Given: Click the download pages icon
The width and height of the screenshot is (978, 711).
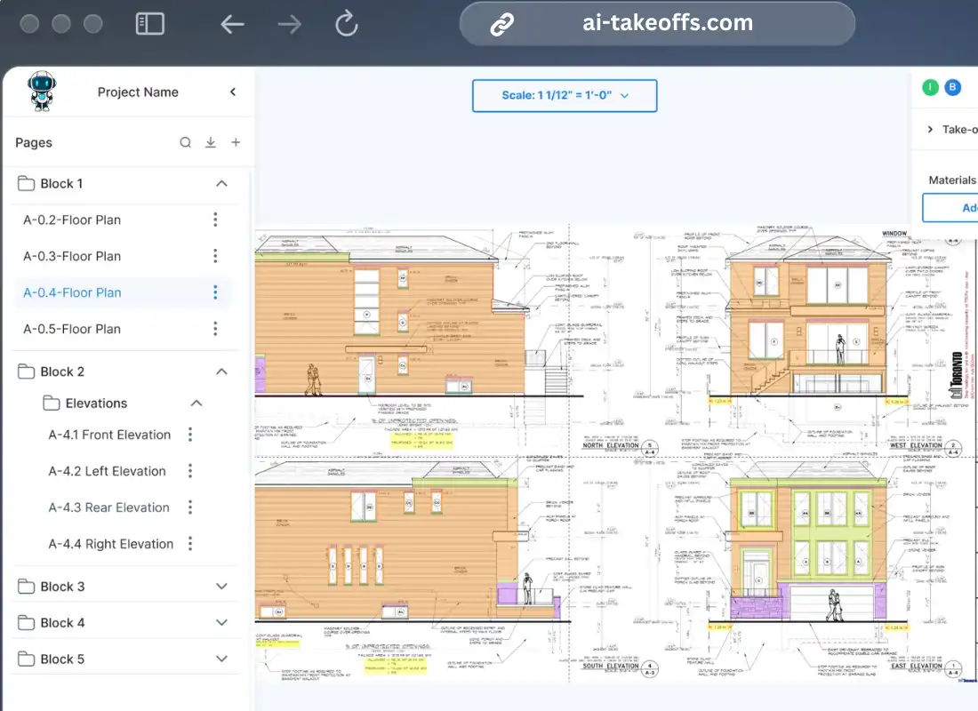Looking at the screenshot, I should (x=210, y=142).
